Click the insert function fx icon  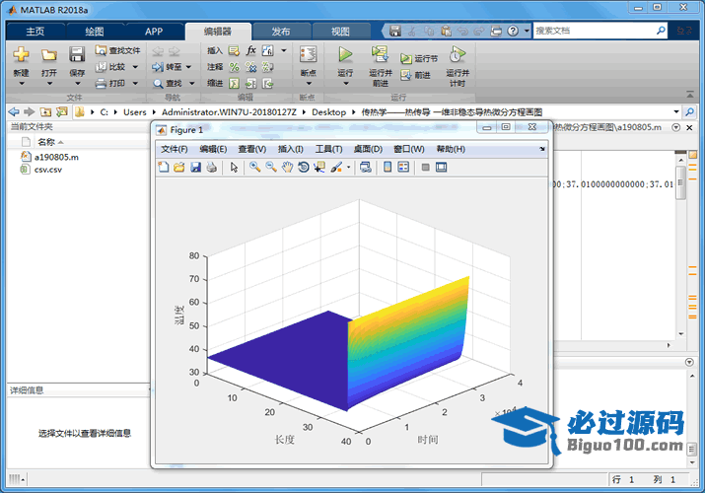click(250, 50)
